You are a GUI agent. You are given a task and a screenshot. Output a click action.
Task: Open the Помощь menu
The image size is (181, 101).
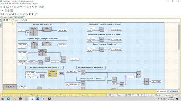[x=35, y=4]
